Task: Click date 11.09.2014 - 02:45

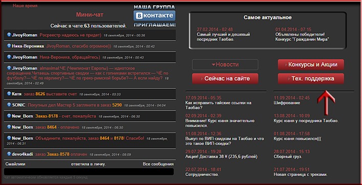Action: point(292,98)
